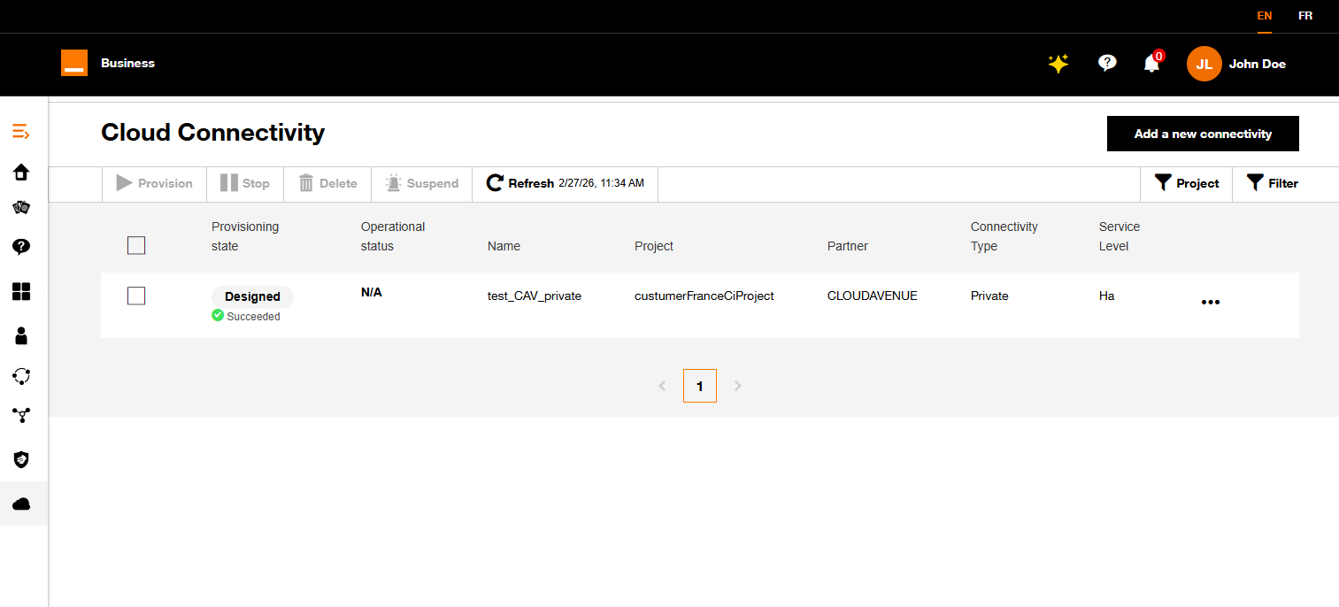Click Add a new connectivity
This screenshot has width=1339, height=607.
[x=1203, y=134]
